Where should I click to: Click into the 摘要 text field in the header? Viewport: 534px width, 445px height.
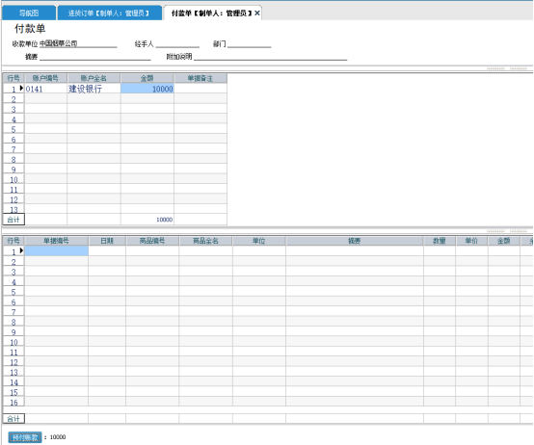point(95,57)
